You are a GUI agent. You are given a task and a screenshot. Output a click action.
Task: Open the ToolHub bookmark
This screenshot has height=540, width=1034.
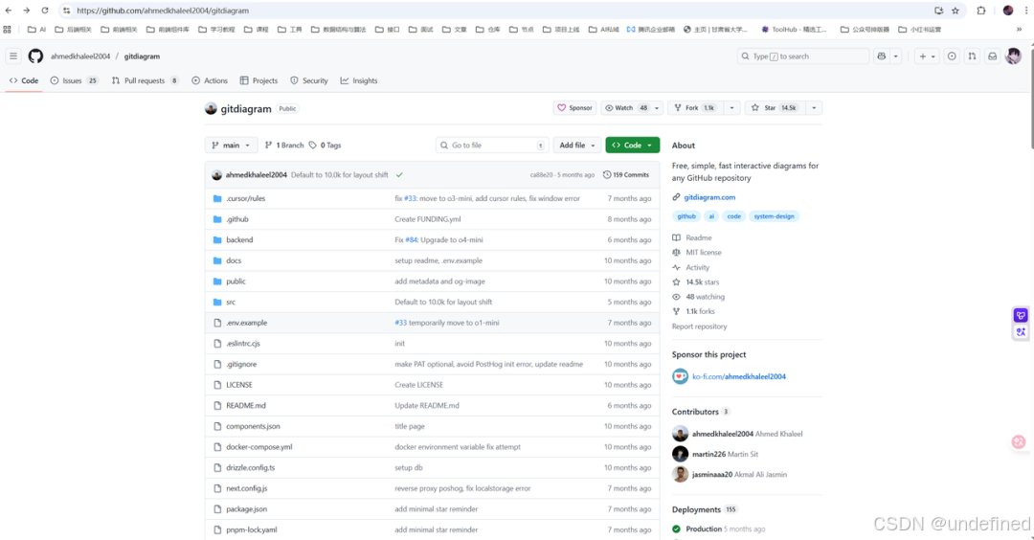[x=794, y=29]
